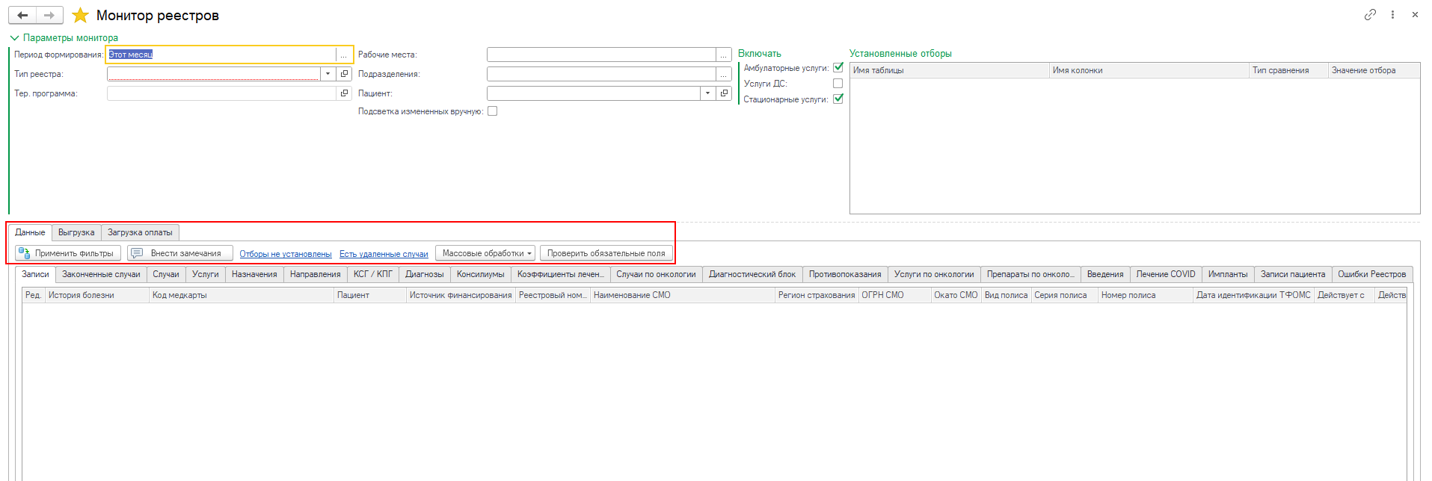Open ellipsis picker for Период формирования
This screenshot has width=1432, height=481.
344,55
